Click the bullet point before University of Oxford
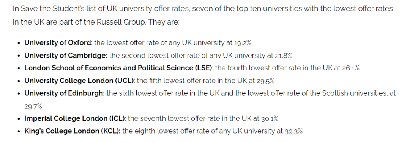The image size is (410, 143). pyautogui.click(x=19, y=43)
